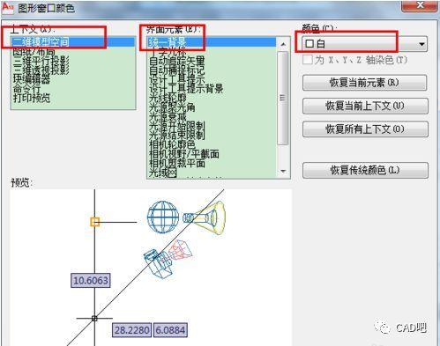Image resolution: width=440 pixels, height=346 pixels.
Task: Click 恢复当前元素(R) button
Action: tap(364, 83)
